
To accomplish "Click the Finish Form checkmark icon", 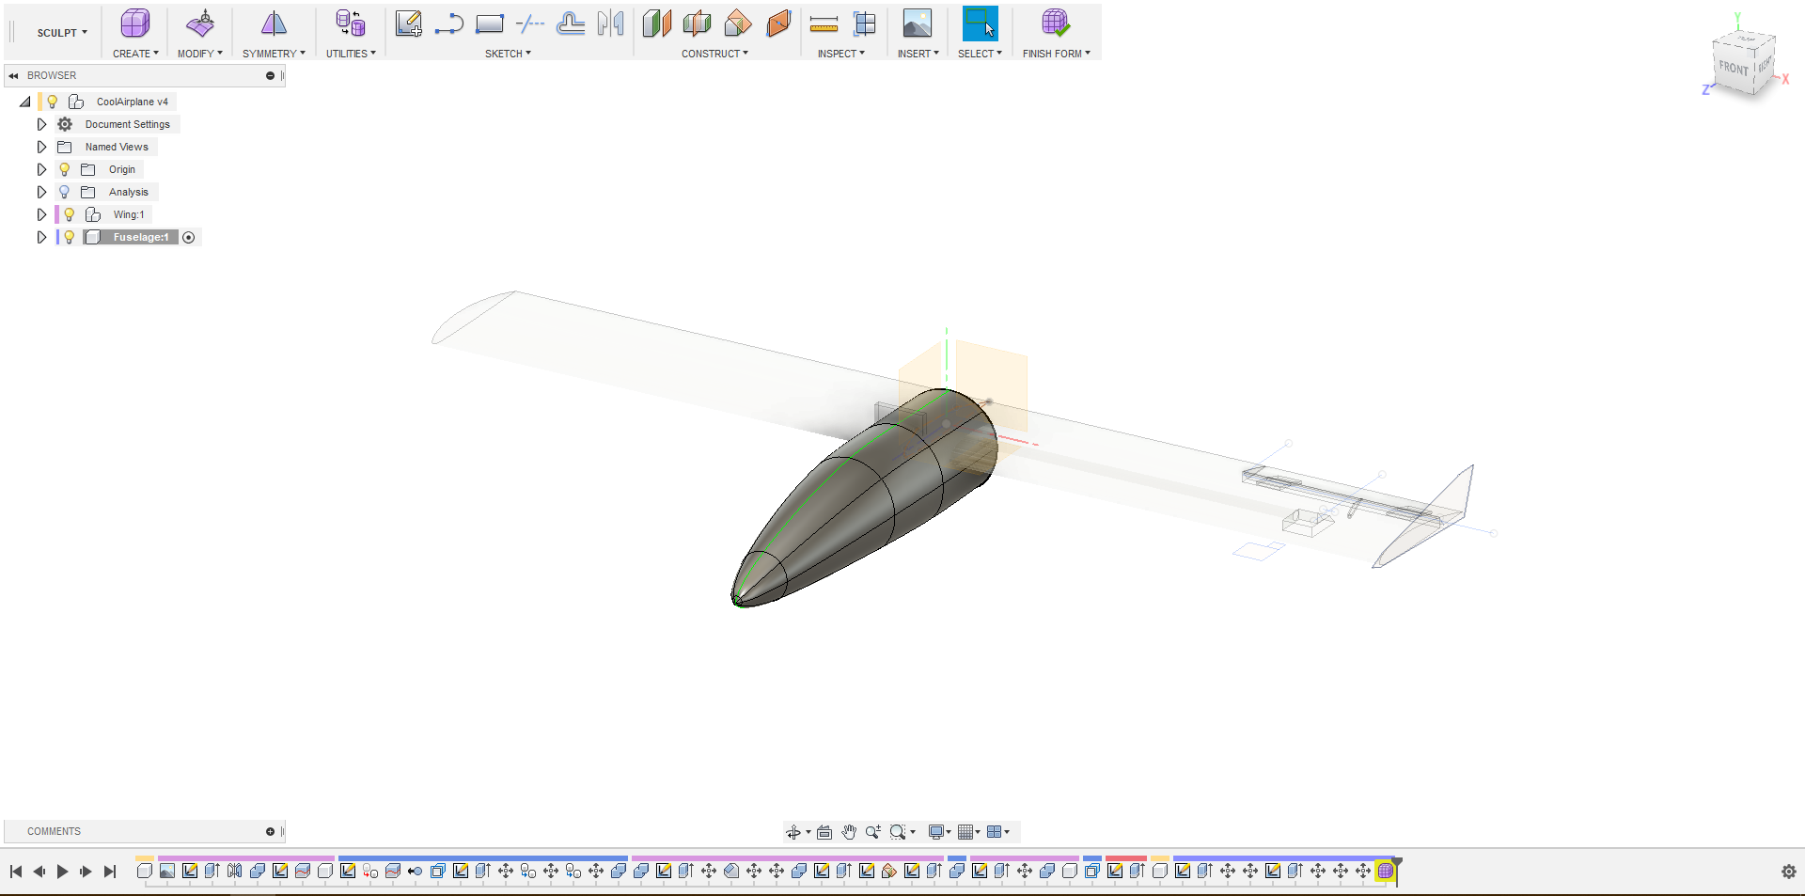I will [x=1056, y=24].
